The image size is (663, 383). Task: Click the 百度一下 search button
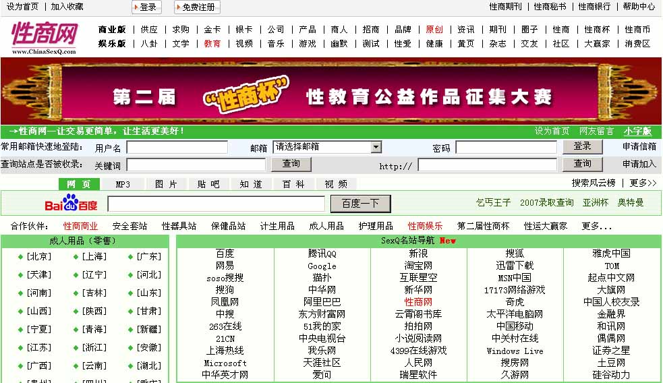pos(360,204)
